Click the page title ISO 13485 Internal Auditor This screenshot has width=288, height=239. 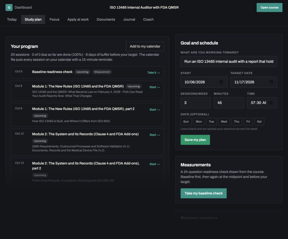(144, 8)
